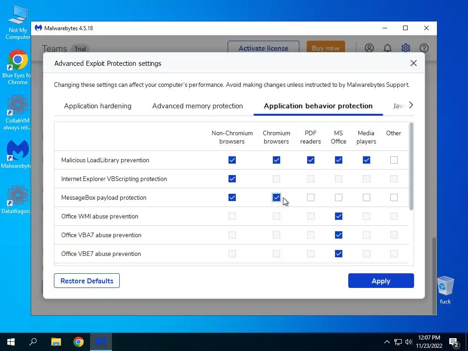
Task: Open the notifications bell in Malwarebytes
Action: tap(388, 48)
